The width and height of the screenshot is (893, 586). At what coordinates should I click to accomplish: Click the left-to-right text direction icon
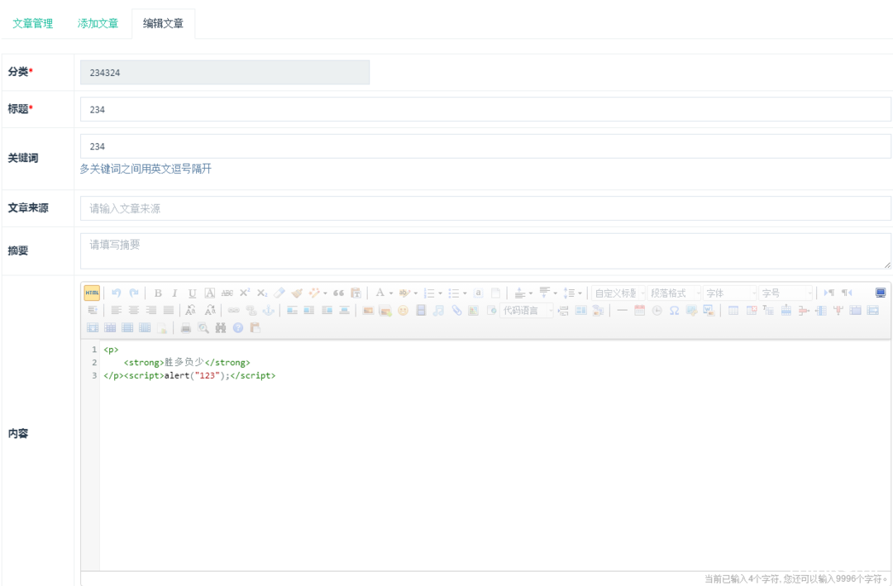click(829, 293)
